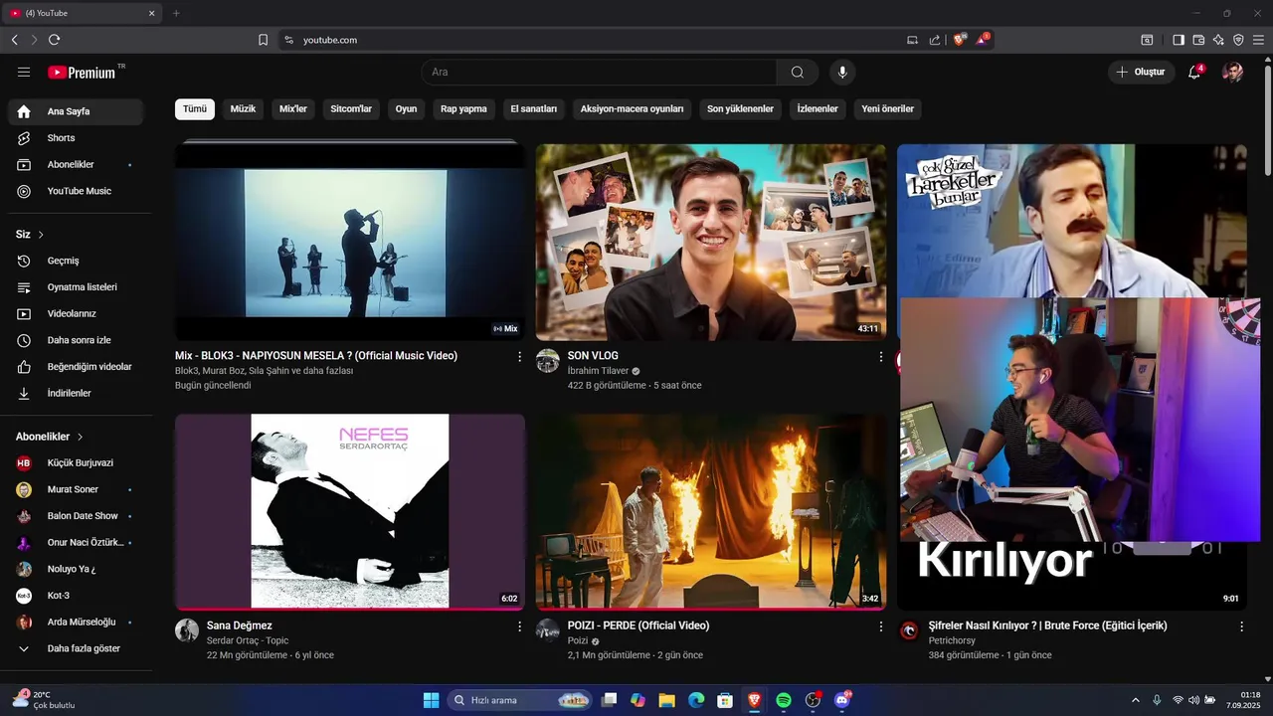The height and width of the screenshot is (716, 1273).
Task: Select the Mix'ler filter chip
Action: 293,109
